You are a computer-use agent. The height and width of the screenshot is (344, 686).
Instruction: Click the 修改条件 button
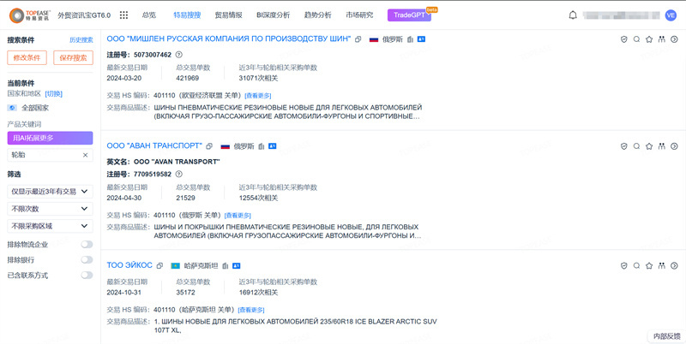pyautogui.click(x=27, y=57)
